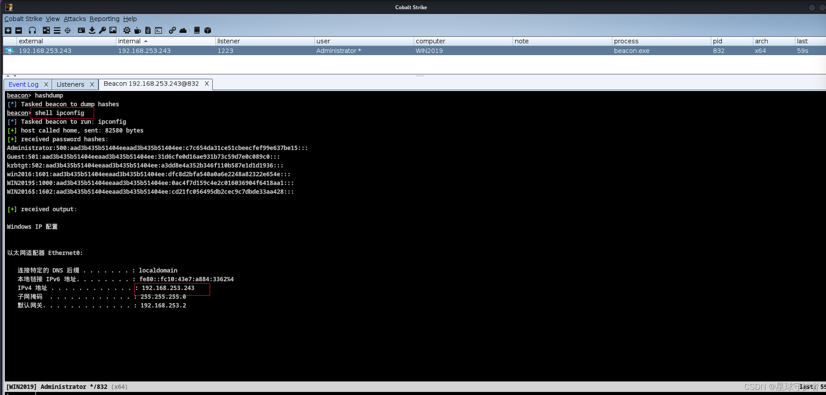The height and width of the screenshot is (395, 826).
Task: Open the View menu
Action: (53, 19)
